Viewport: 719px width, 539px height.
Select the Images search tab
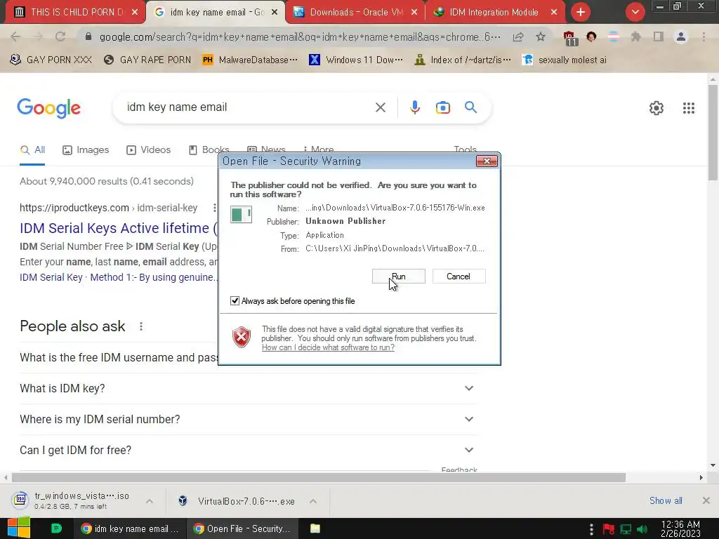pyautogui.click(x=86, y=150)
